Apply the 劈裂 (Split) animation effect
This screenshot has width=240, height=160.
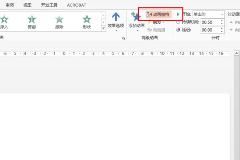[32, 22]
